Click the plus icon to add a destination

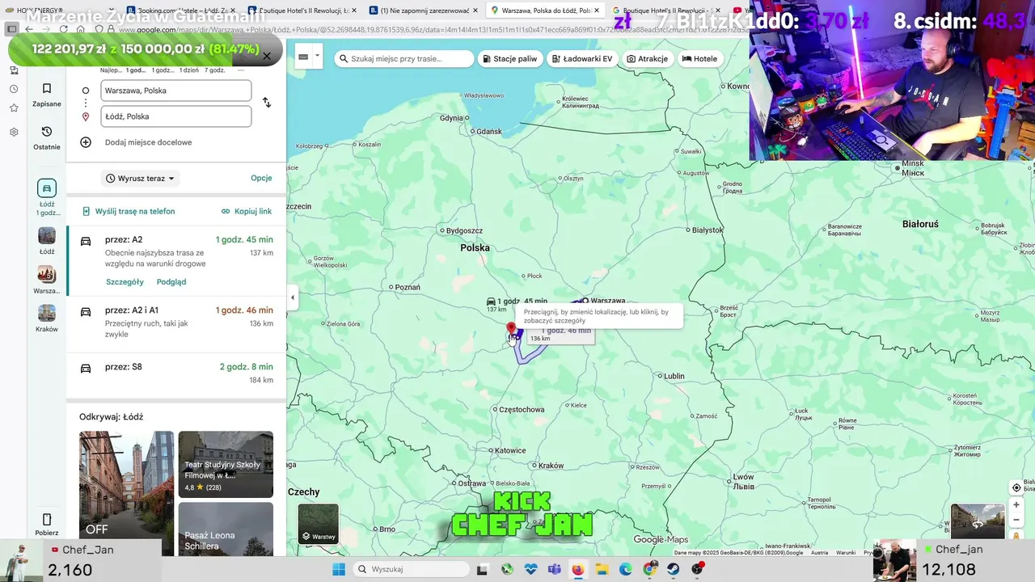[86, 142]
